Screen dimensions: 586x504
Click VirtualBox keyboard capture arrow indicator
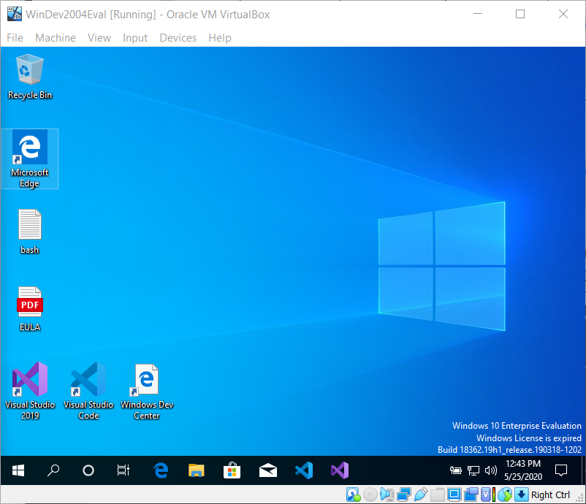click(x=522, y=495)
